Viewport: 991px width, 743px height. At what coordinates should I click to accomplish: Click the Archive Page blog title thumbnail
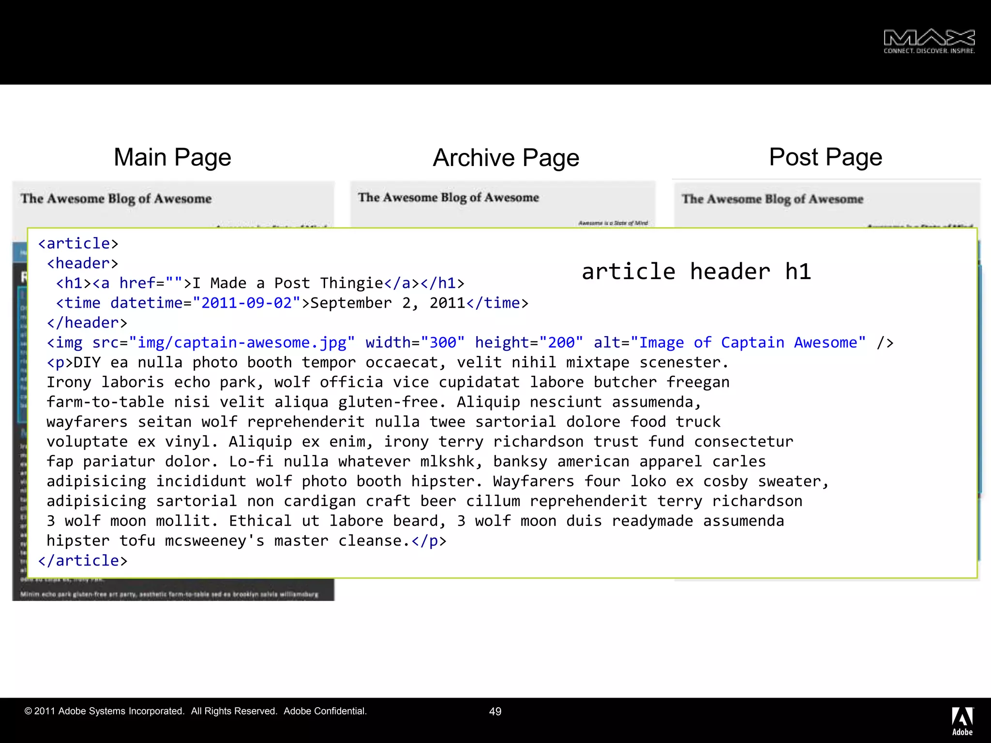pyautogui.click(x=448, y=197)
